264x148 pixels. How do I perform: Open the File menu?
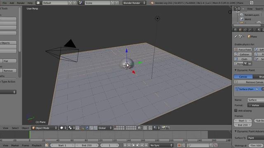point(5,3)
